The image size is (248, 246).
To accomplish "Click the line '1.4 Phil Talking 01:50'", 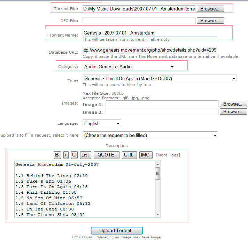I will 46,193.
